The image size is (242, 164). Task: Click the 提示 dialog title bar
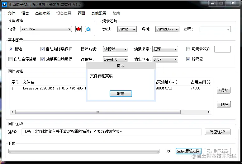(121, 66)
